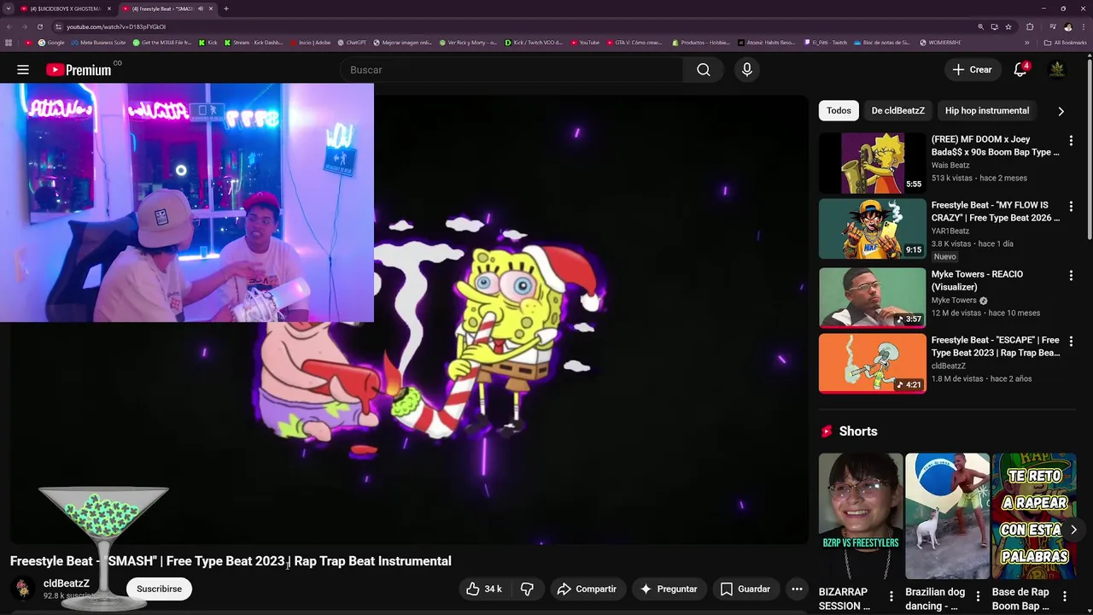Image resolution: width=1093 pixels, height=615 pixels.
Task: Dislike the video with thumbs down
Action: tap(527, 589)
